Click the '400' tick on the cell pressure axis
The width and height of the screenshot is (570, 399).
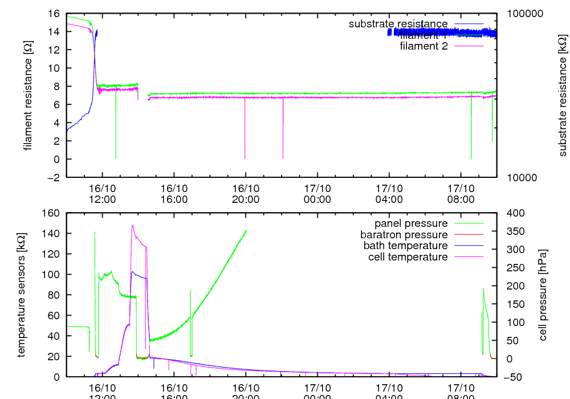pos(510,213)
